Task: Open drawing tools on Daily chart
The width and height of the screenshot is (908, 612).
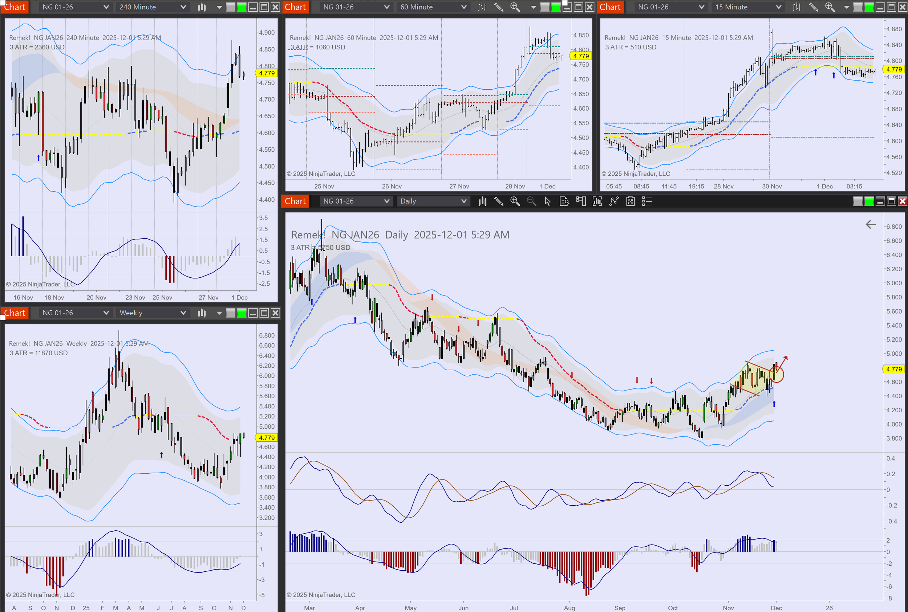Action: pos(499,201)
